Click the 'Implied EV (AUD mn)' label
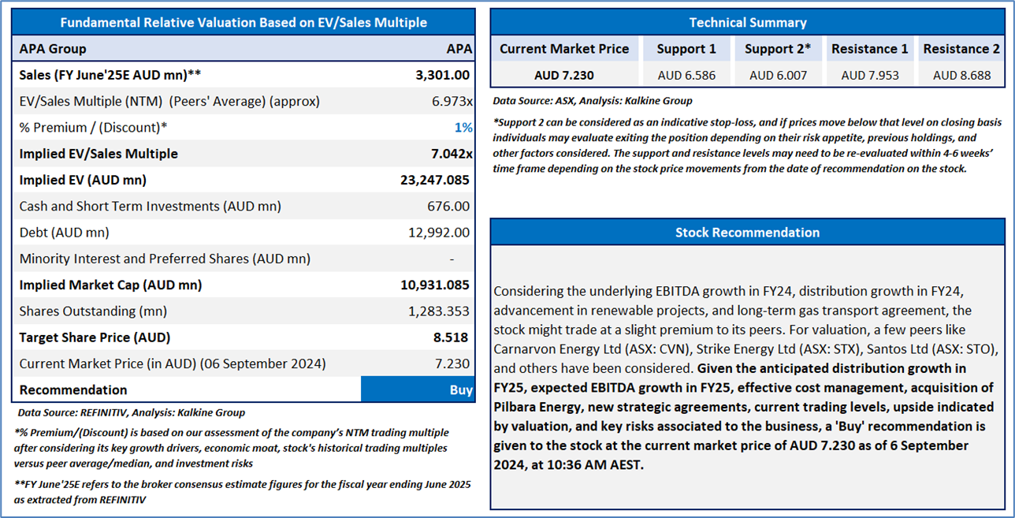The width and height of the screenshot is (1015, 518). pyautogui.click(x=83, y=180)
